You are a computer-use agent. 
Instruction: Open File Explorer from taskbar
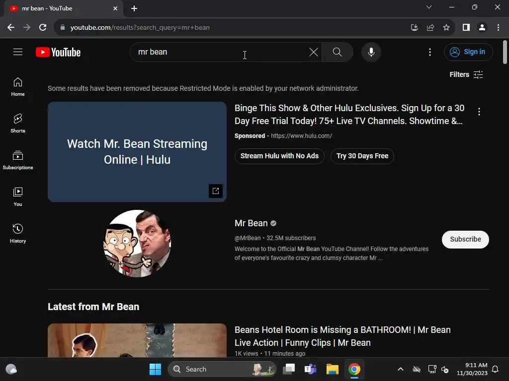coord(333,369)
